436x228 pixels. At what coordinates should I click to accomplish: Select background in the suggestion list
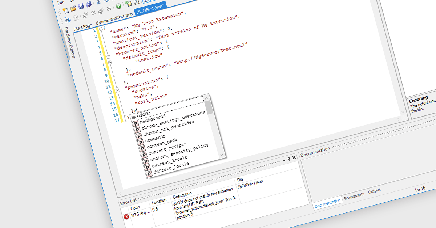(x=153, y=119)
